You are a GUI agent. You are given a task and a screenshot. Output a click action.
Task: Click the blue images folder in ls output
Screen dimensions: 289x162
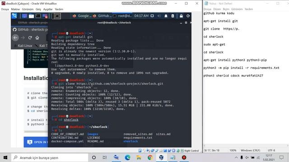[x=93, y=134]
